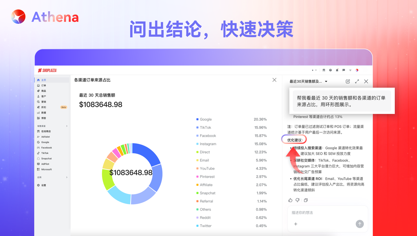Open the Microsoft channel
Image resolution: width=417 pixels, height=236 pixels.
[x=52, y=169]
